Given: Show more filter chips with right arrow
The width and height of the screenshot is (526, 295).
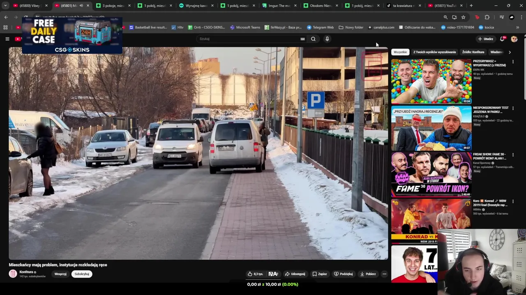Looking at the screenshot, I should (x=510, y=52).
